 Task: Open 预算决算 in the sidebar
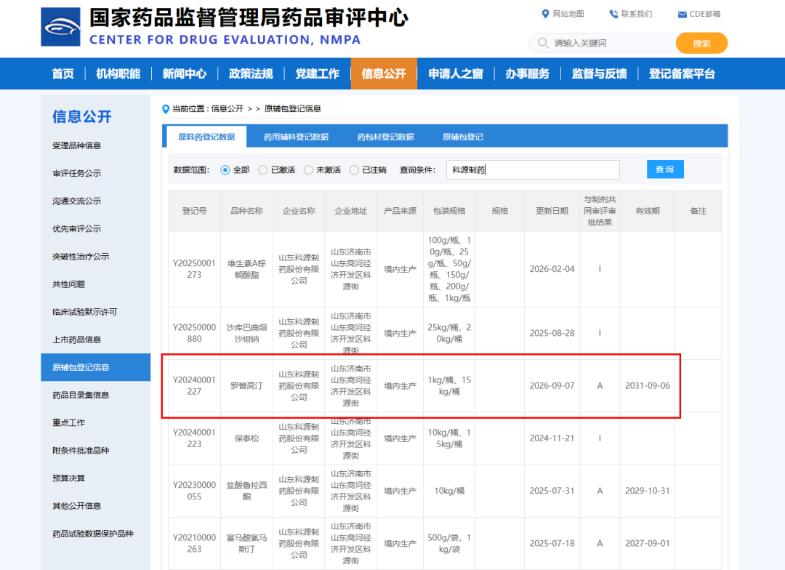click(x=68, y=478)
